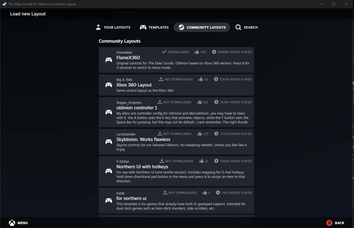Viewport: 354px width, 228px height.
Task: Click the thumbs-up icon on Xbox 360 Layout
Action: [x=201, y=79]
